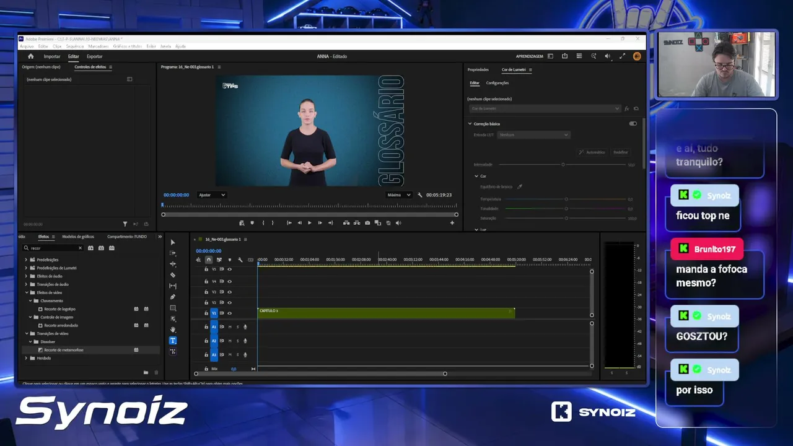793x446 pixels.
Task: Select the Slip tool
Action: click(173, 286)
